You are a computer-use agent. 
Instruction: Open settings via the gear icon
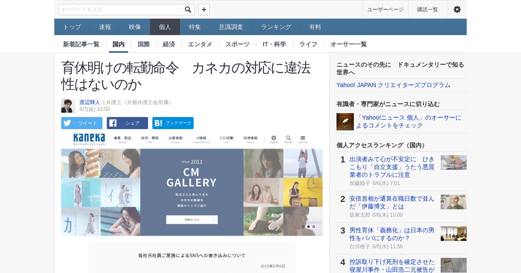point(457,10)
